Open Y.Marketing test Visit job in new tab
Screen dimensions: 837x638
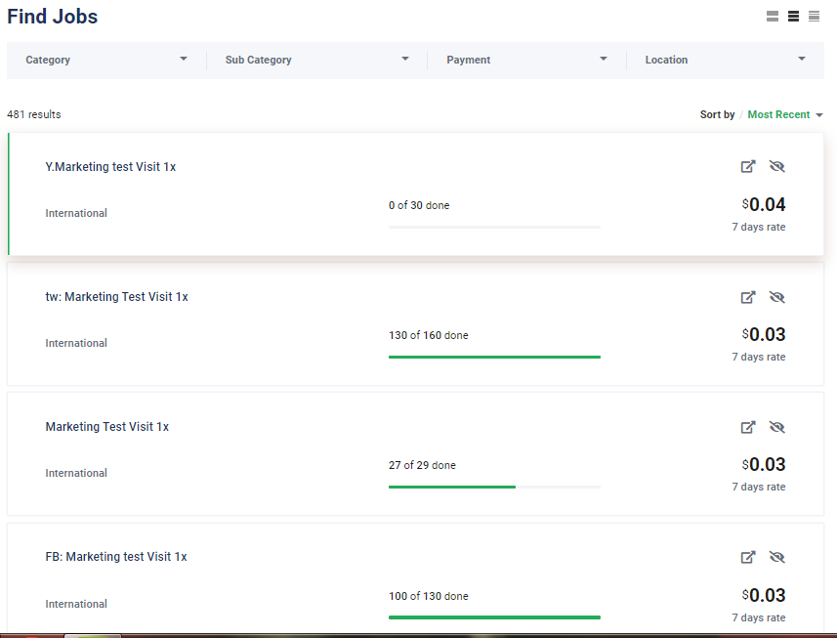click(748, 166)
